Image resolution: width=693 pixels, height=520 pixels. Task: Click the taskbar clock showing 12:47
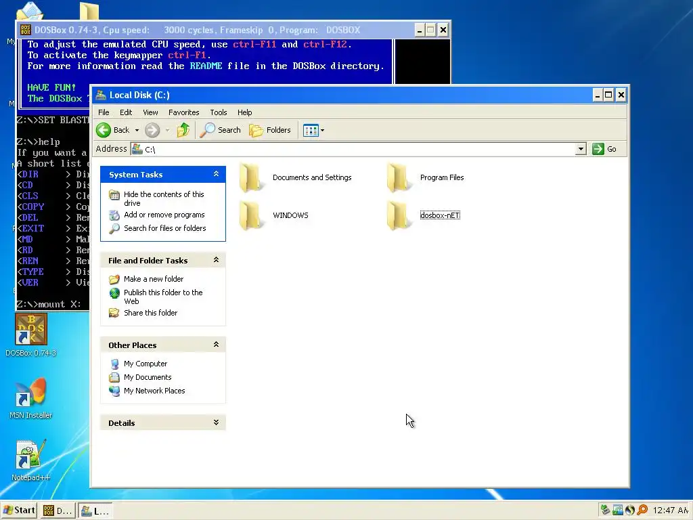671,511
